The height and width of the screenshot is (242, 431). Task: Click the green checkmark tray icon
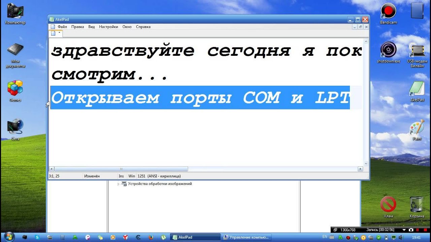point(379,238)
